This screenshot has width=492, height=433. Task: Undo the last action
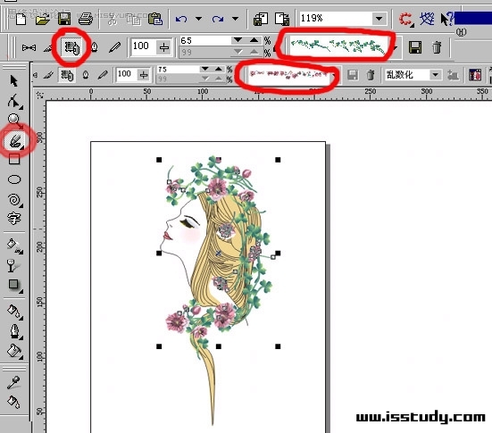[x=181, y=19]
